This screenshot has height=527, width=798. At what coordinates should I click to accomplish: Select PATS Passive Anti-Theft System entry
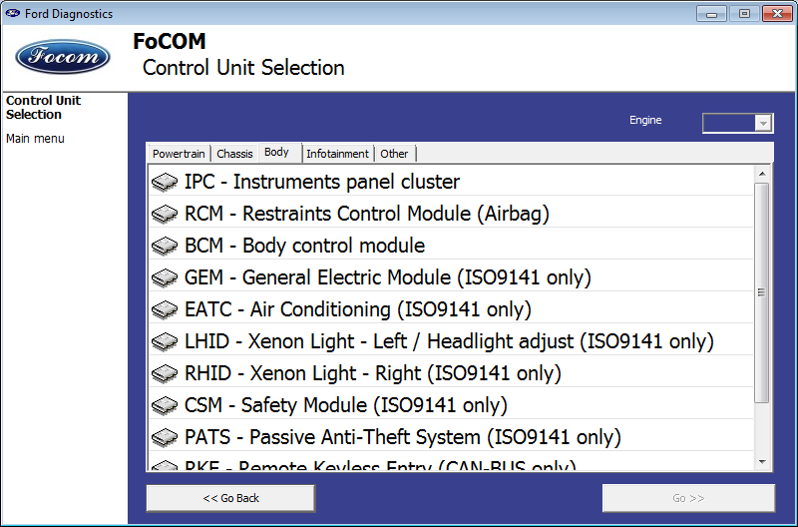[451, 437]
